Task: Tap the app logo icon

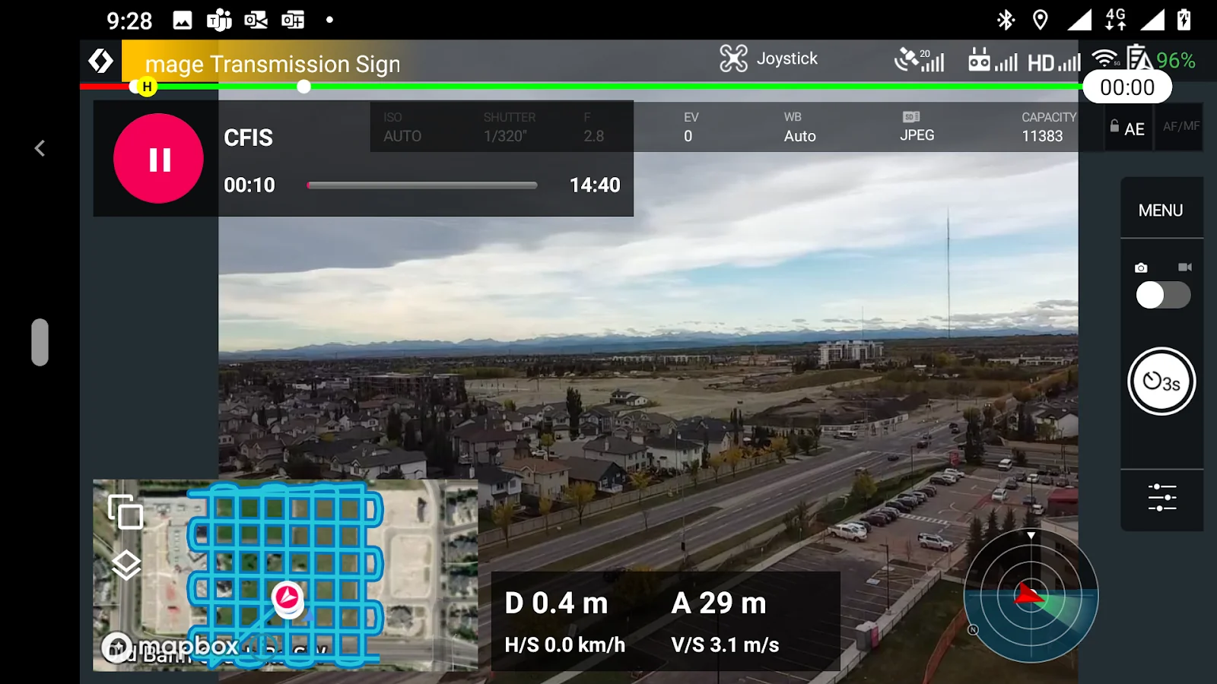Action: point(100,61)
